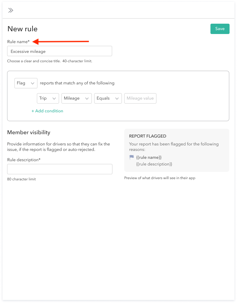Open the Equals operator dropdown
The height and width of the screenshot is (303, 237).
point(108,98)
